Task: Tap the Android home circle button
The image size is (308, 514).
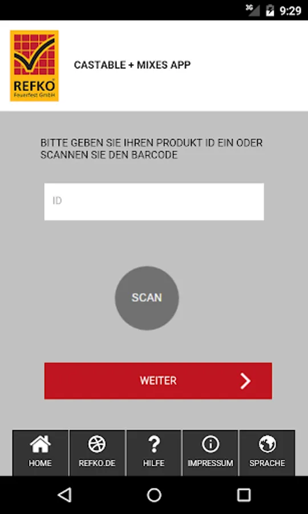Action: coord(154,495)
